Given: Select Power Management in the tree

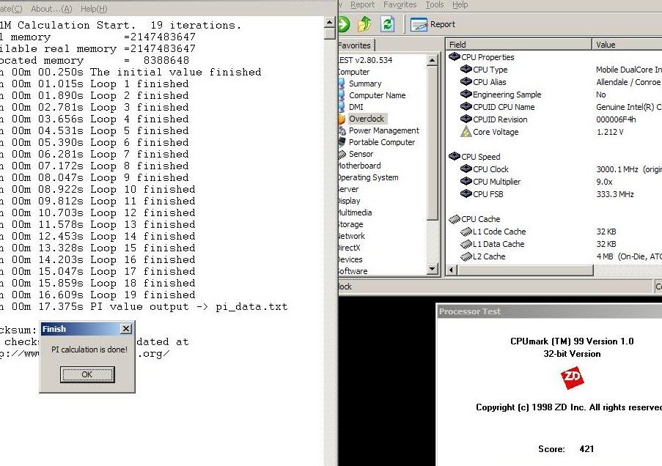Looking at the screenshot, I should pyautogui.click(x=383, y=131).
